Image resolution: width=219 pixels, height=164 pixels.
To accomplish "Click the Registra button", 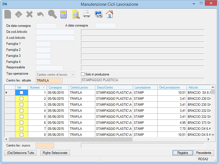I will point(183,153).
